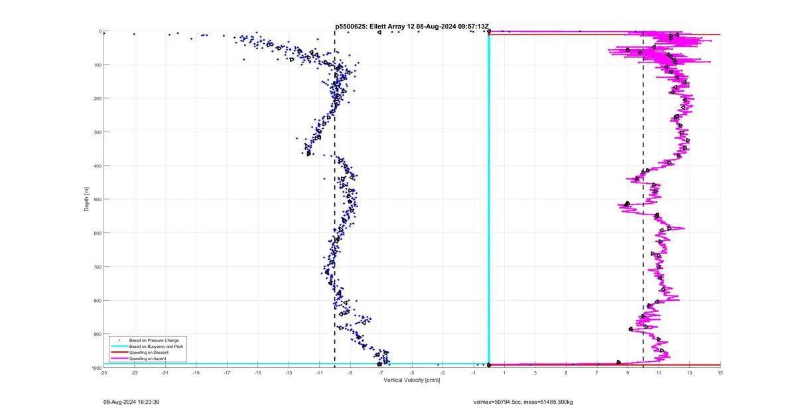The height and width of the screenshot is (413, 796).
Task: Click the x-axis tick label -11
Action: 320,373
